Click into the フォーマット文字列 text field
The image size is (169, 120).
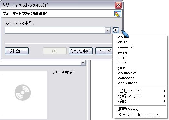(x=55, y=30)
